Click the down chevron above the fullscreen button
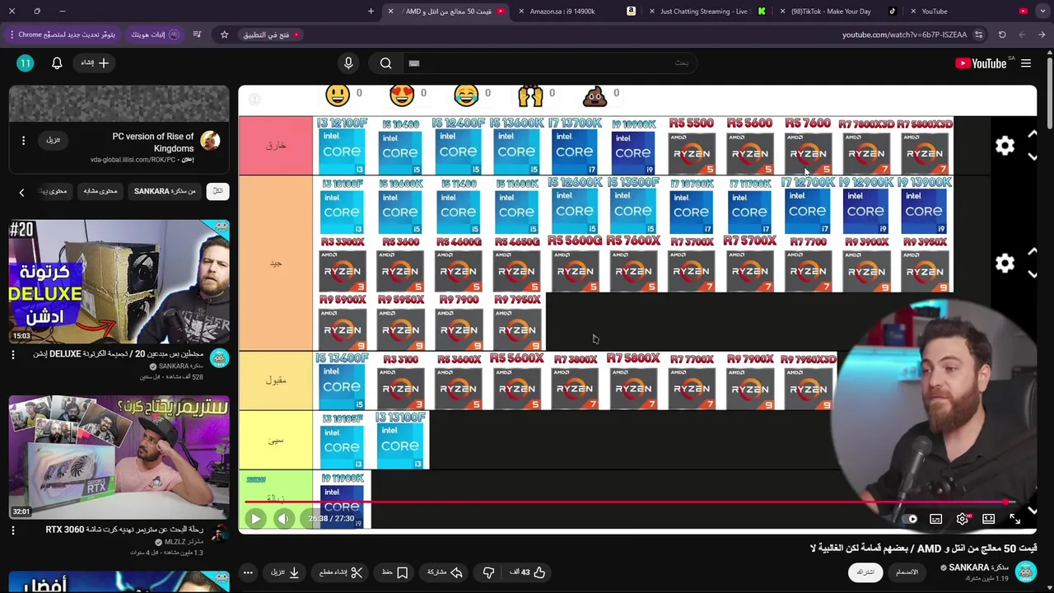 pyautogui.click(x=1033, y=511)
